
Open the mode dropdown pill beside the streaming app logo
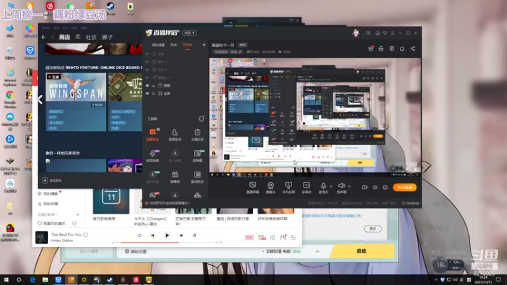click(189, 33)
